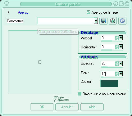Decrease the Horizontal value with down arrow
This screenshot has width=132, height=116.
pos(117,48)
